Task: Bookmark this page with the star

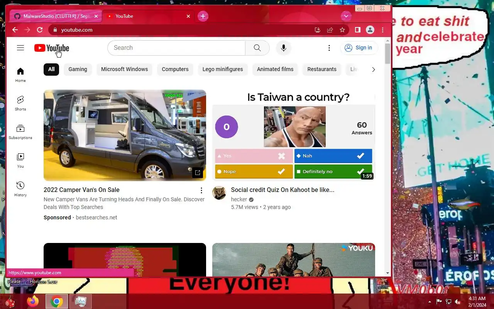Action: (342, 30)
